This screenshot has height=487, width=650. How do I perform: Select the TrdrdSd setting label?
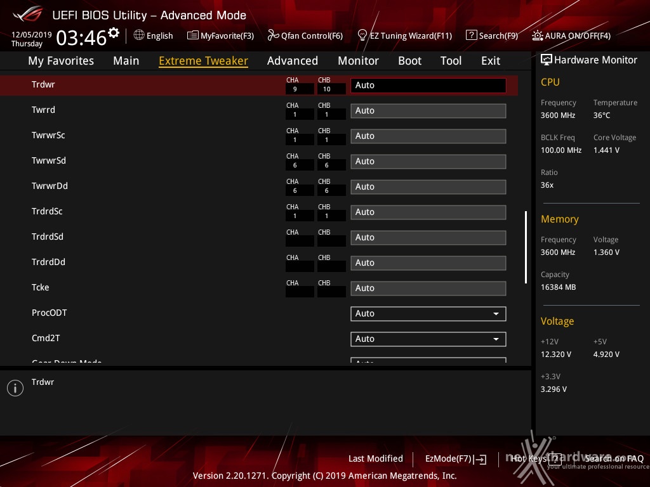47,237
